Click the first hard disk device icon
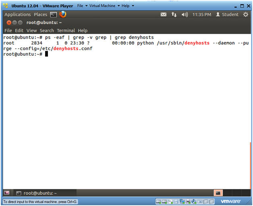The height and width of the screenshot is (206, 253). 158,202
